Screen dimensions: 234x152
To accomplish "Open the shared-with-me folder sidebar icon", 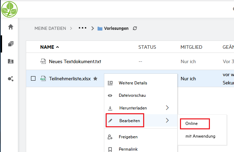I will [x=11, y=61].
